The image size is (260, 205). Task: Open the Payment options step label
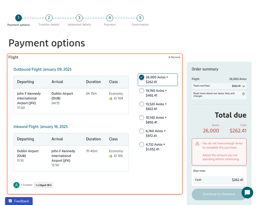click(18, 25)
